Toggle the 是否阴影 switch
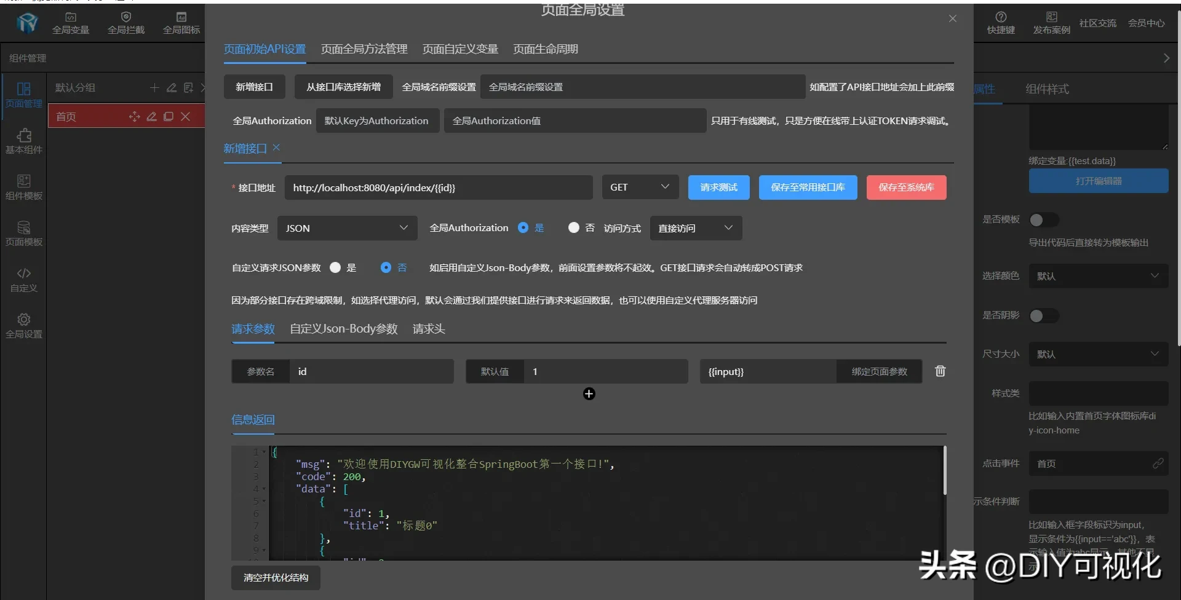The width and height of the screenshot is (1181, 600). point(1043,316)
